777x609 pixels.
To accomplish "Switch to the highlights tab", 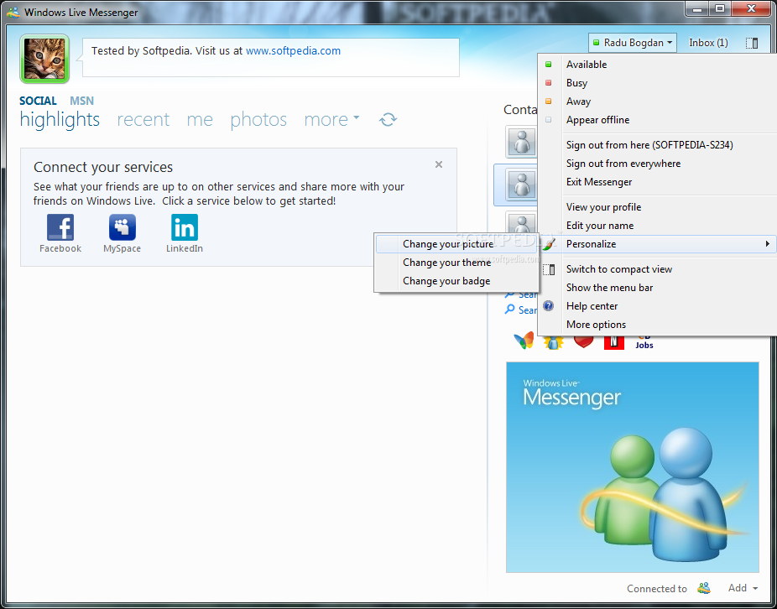I will [60, 119].
